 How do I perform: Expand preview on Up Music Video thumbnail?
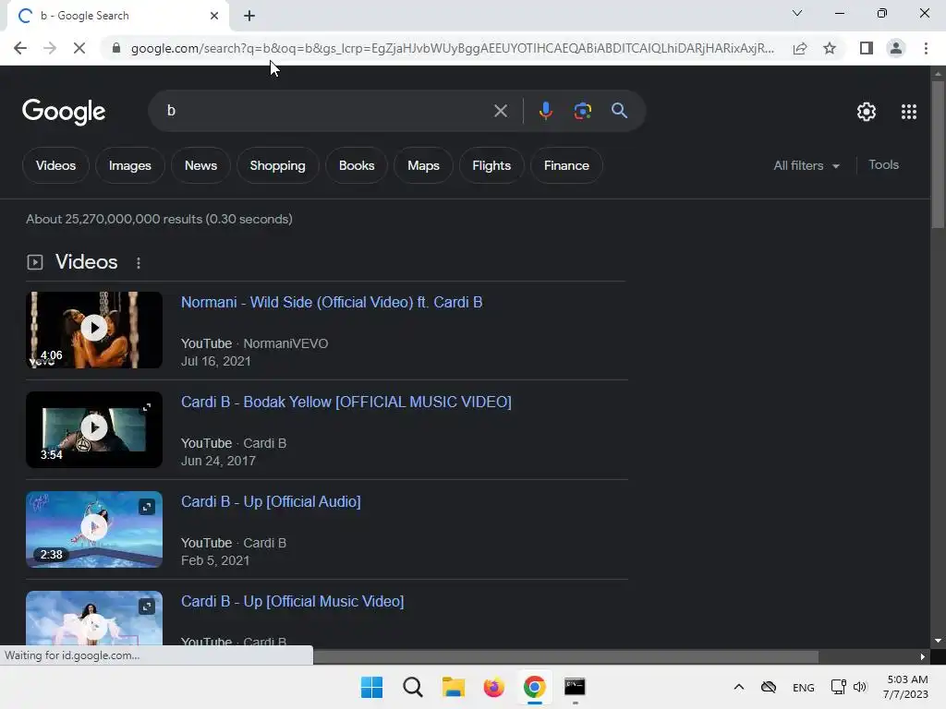click(147, 607)
